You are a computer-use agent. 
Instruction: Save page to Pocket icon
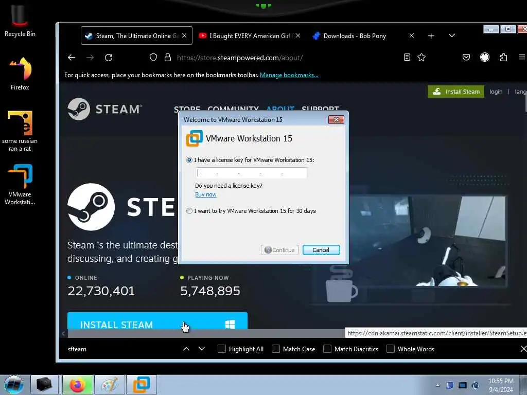click(466, 57)
